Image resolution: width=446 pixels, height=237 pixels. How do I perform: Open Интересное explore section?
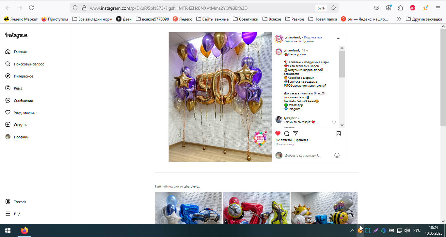pos(19,76)
